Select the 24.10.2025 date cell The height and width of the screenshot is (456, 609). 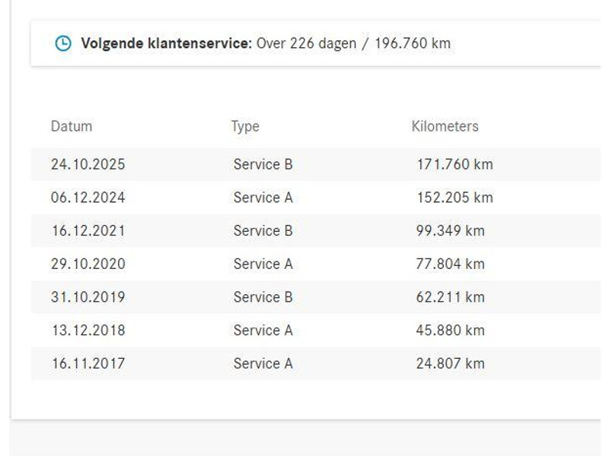pyautogui.click(x=88, y=164)
